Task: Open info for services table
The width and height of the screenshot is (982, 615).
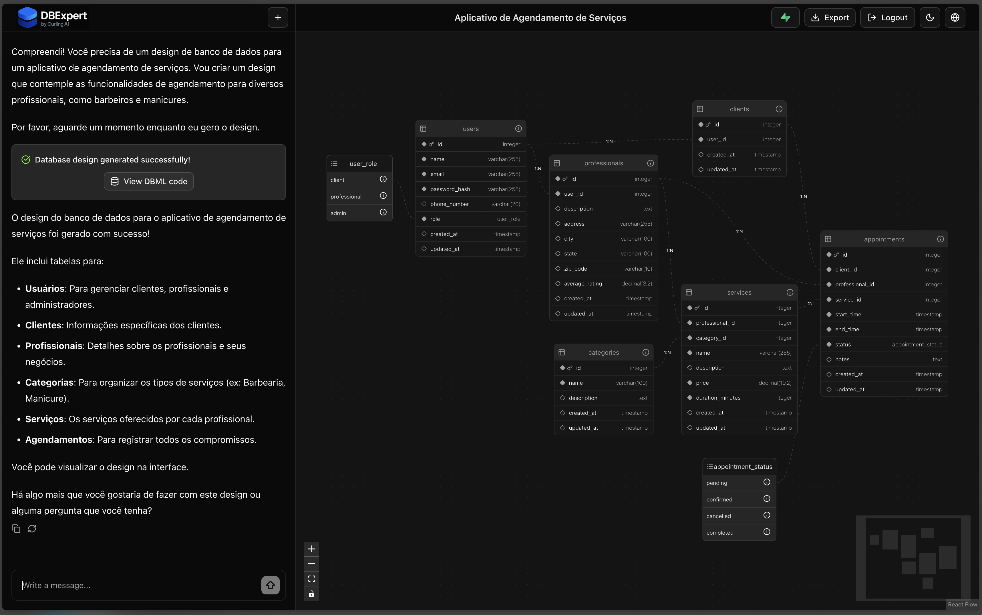Action: pyautogui.click(x=790, y=292)
